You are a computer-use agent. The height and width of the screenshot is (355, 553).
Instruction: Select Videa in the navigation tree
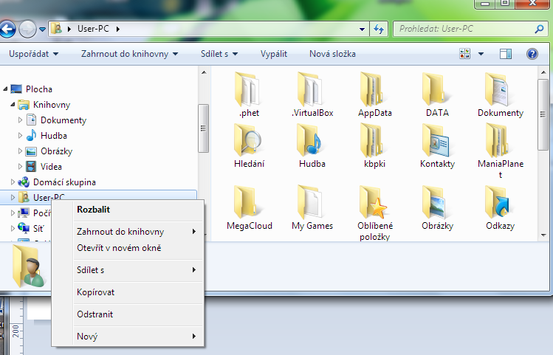coord(51,167)
